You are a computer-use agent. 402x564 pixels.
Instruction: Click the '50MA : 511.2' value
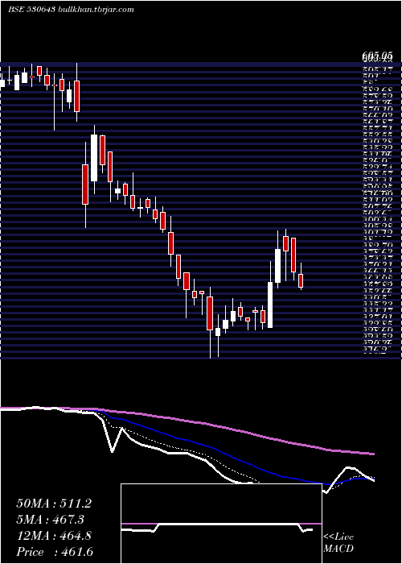(x=54, y=504)
